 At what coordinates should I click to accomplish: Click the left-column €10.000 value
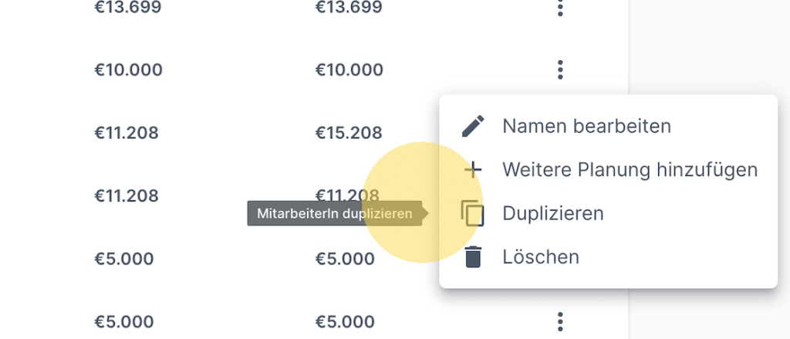coord(128,70)
